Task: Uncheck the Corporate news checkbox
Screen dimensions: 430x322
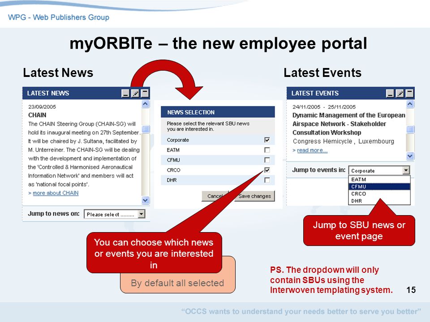Action: tap(267, 140)
